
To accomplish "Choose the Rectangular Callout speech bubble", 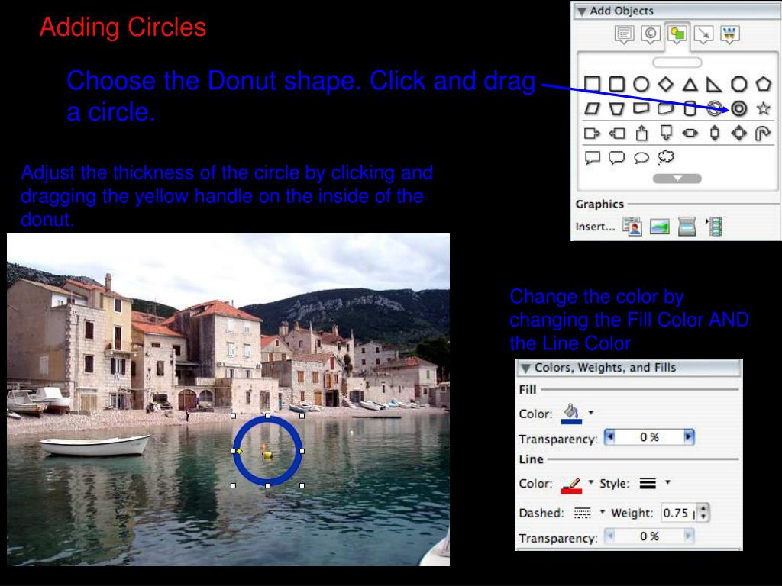I will coord(592,158).
